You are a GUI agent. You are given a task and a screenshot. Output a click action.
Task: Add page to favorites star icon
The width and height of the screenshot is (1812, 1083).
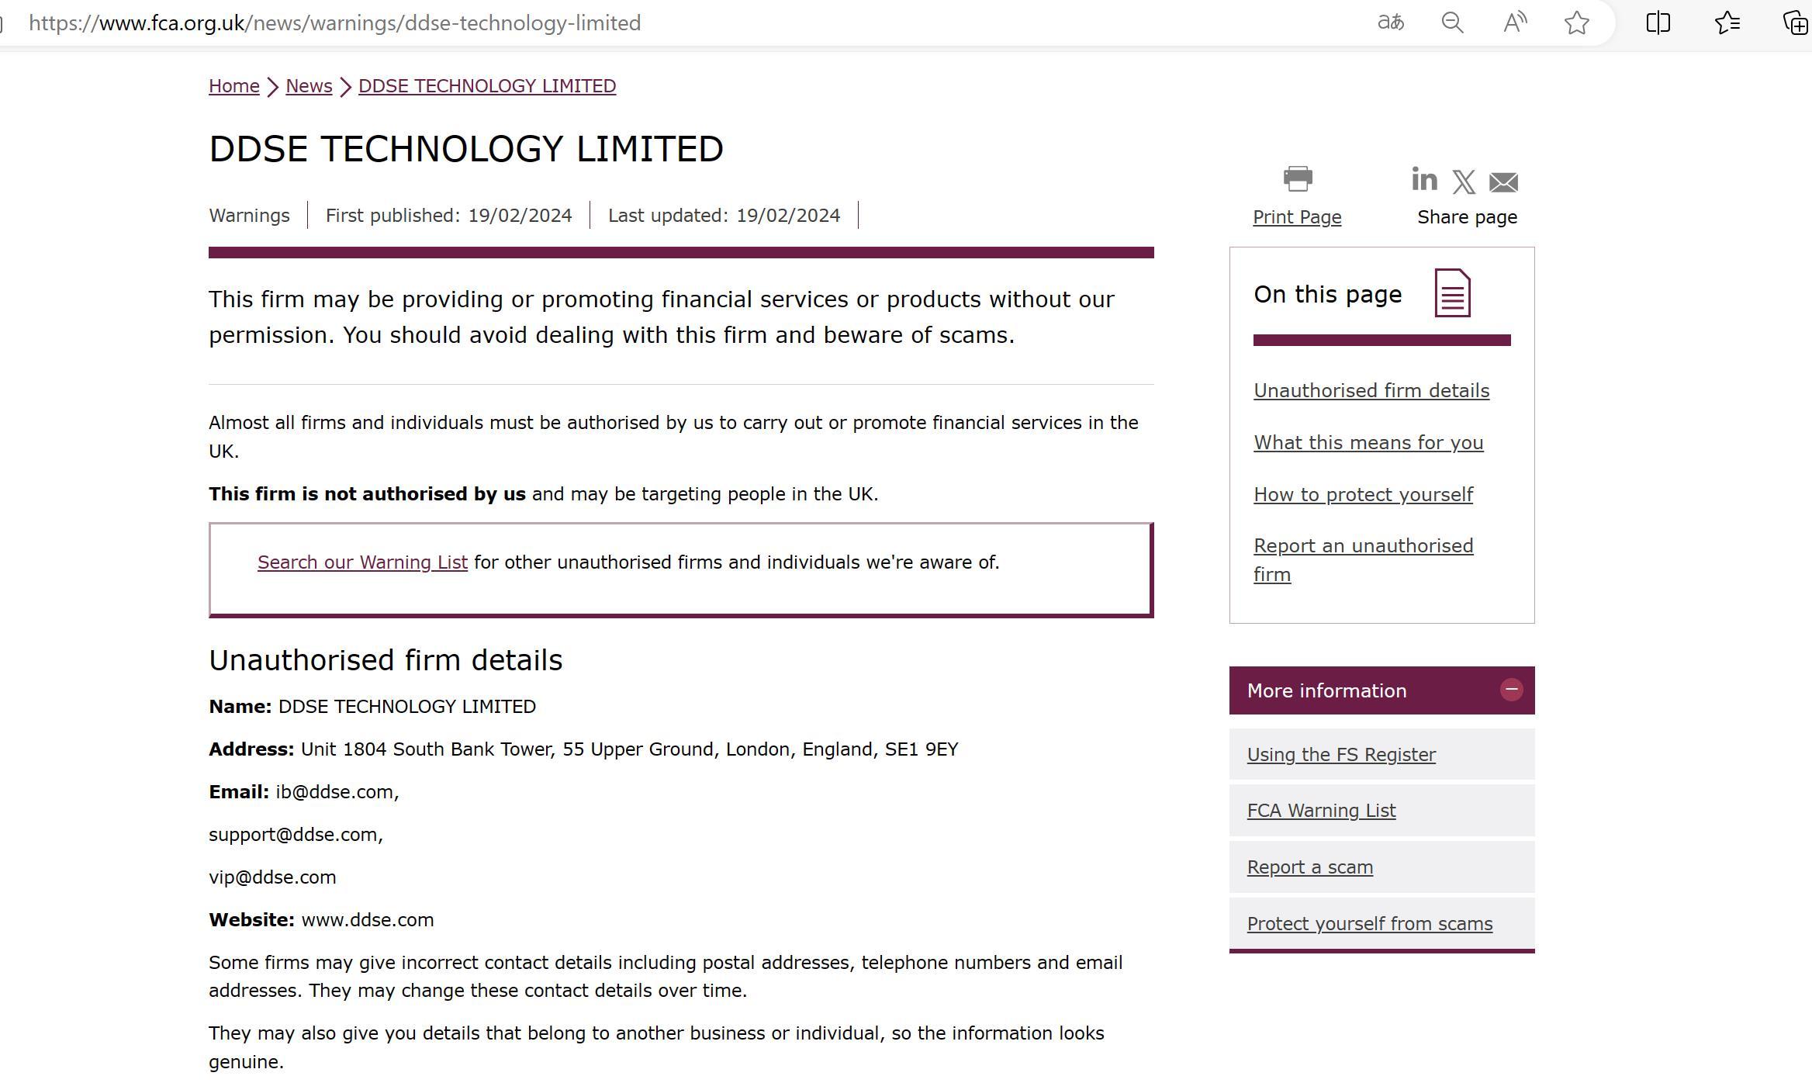[1576, 22]
